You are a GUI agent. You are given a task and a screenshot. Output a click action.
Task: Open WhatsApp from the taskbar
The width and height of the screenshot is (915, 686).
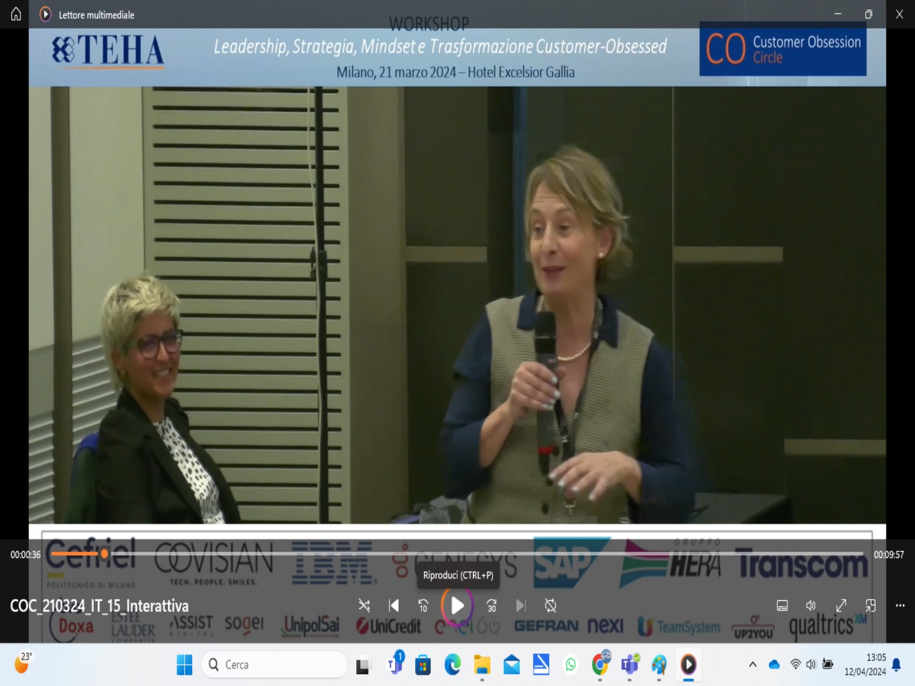coord(571,665)
